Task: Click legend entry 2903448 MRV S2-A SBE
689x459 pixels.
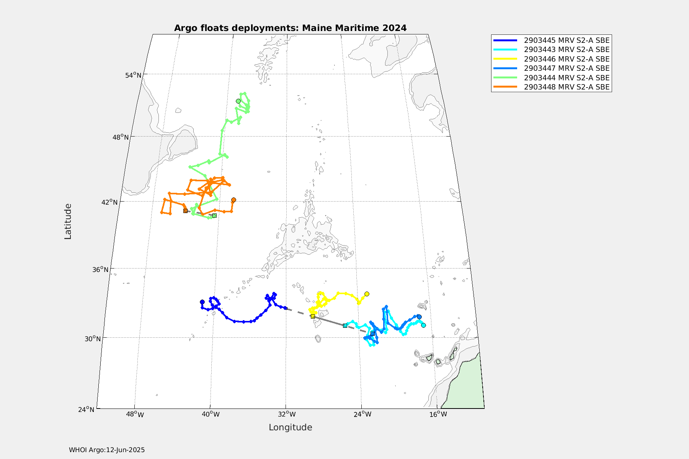Action: point(551,87)
